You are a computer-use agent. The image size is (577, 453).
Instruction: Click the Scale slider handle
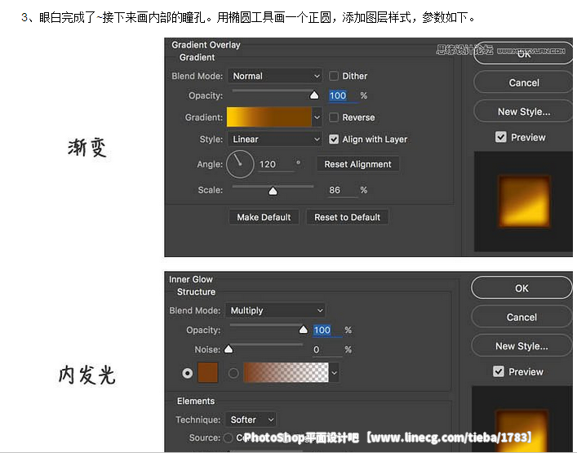(273, 191)
